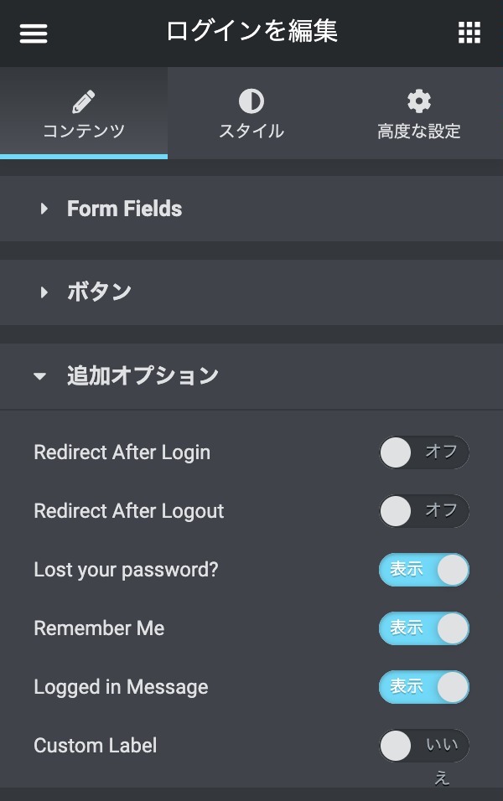This screenshot has width=503, height=801.
Task: Disable the Remember Me option
Action: coord(423,628)
